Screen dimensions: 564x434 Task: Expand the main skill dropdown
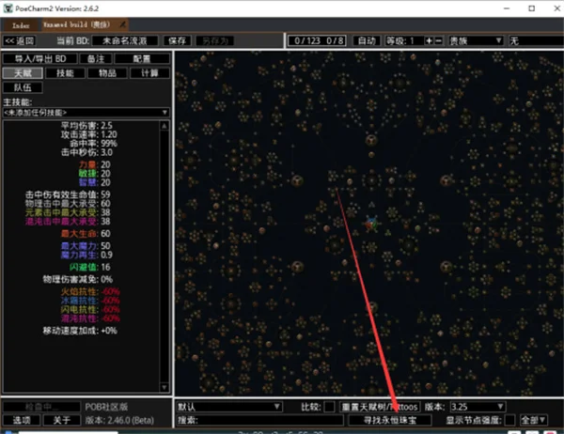click(x=86, y=113)
